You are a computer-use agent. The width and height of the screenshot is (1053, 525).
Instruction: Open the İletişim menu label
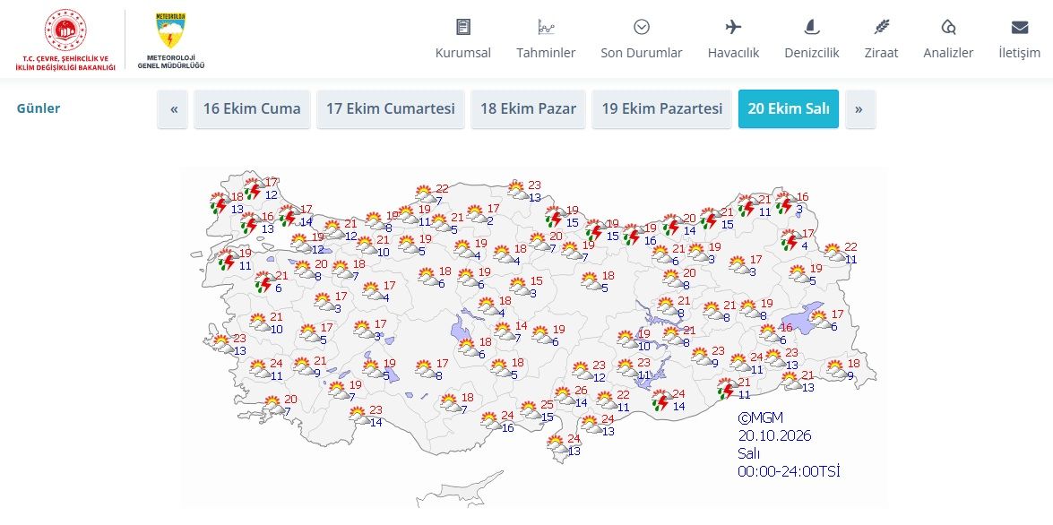pyautogui.click(x=1020, y=53)
